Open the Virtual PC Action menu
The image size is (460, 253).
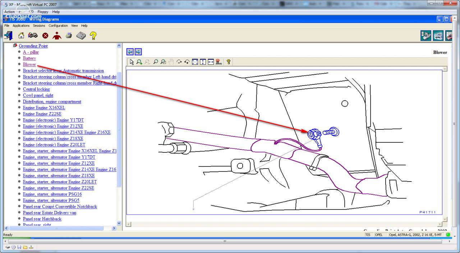coord(10,12)
